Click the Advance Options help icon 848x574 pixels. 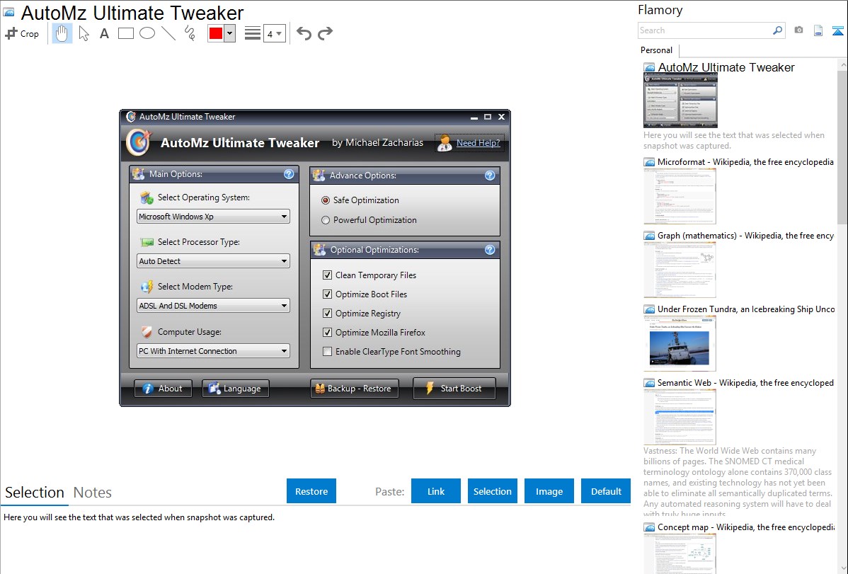(490, 176)
